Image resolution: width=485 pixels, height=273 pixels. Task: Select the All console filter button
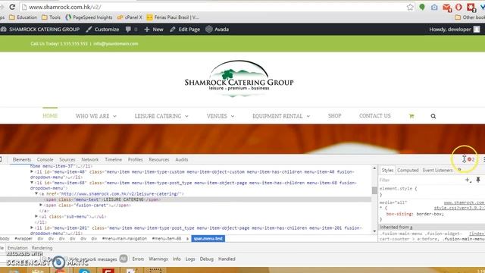coord(124,259)
